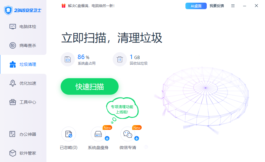
Task: Minimize the 2345安全卫士 window
Action: pos(245,6)
